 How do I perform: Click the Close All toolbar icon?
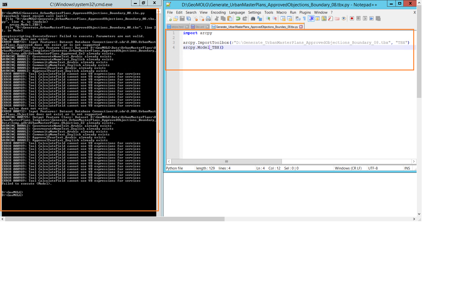(x=202, y=19)
